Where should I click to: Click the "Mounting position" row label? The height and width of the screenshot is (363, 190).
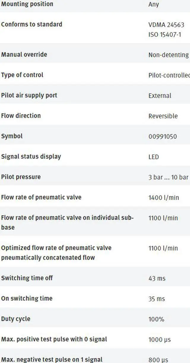pyautogui.click(x=27, y=4)
